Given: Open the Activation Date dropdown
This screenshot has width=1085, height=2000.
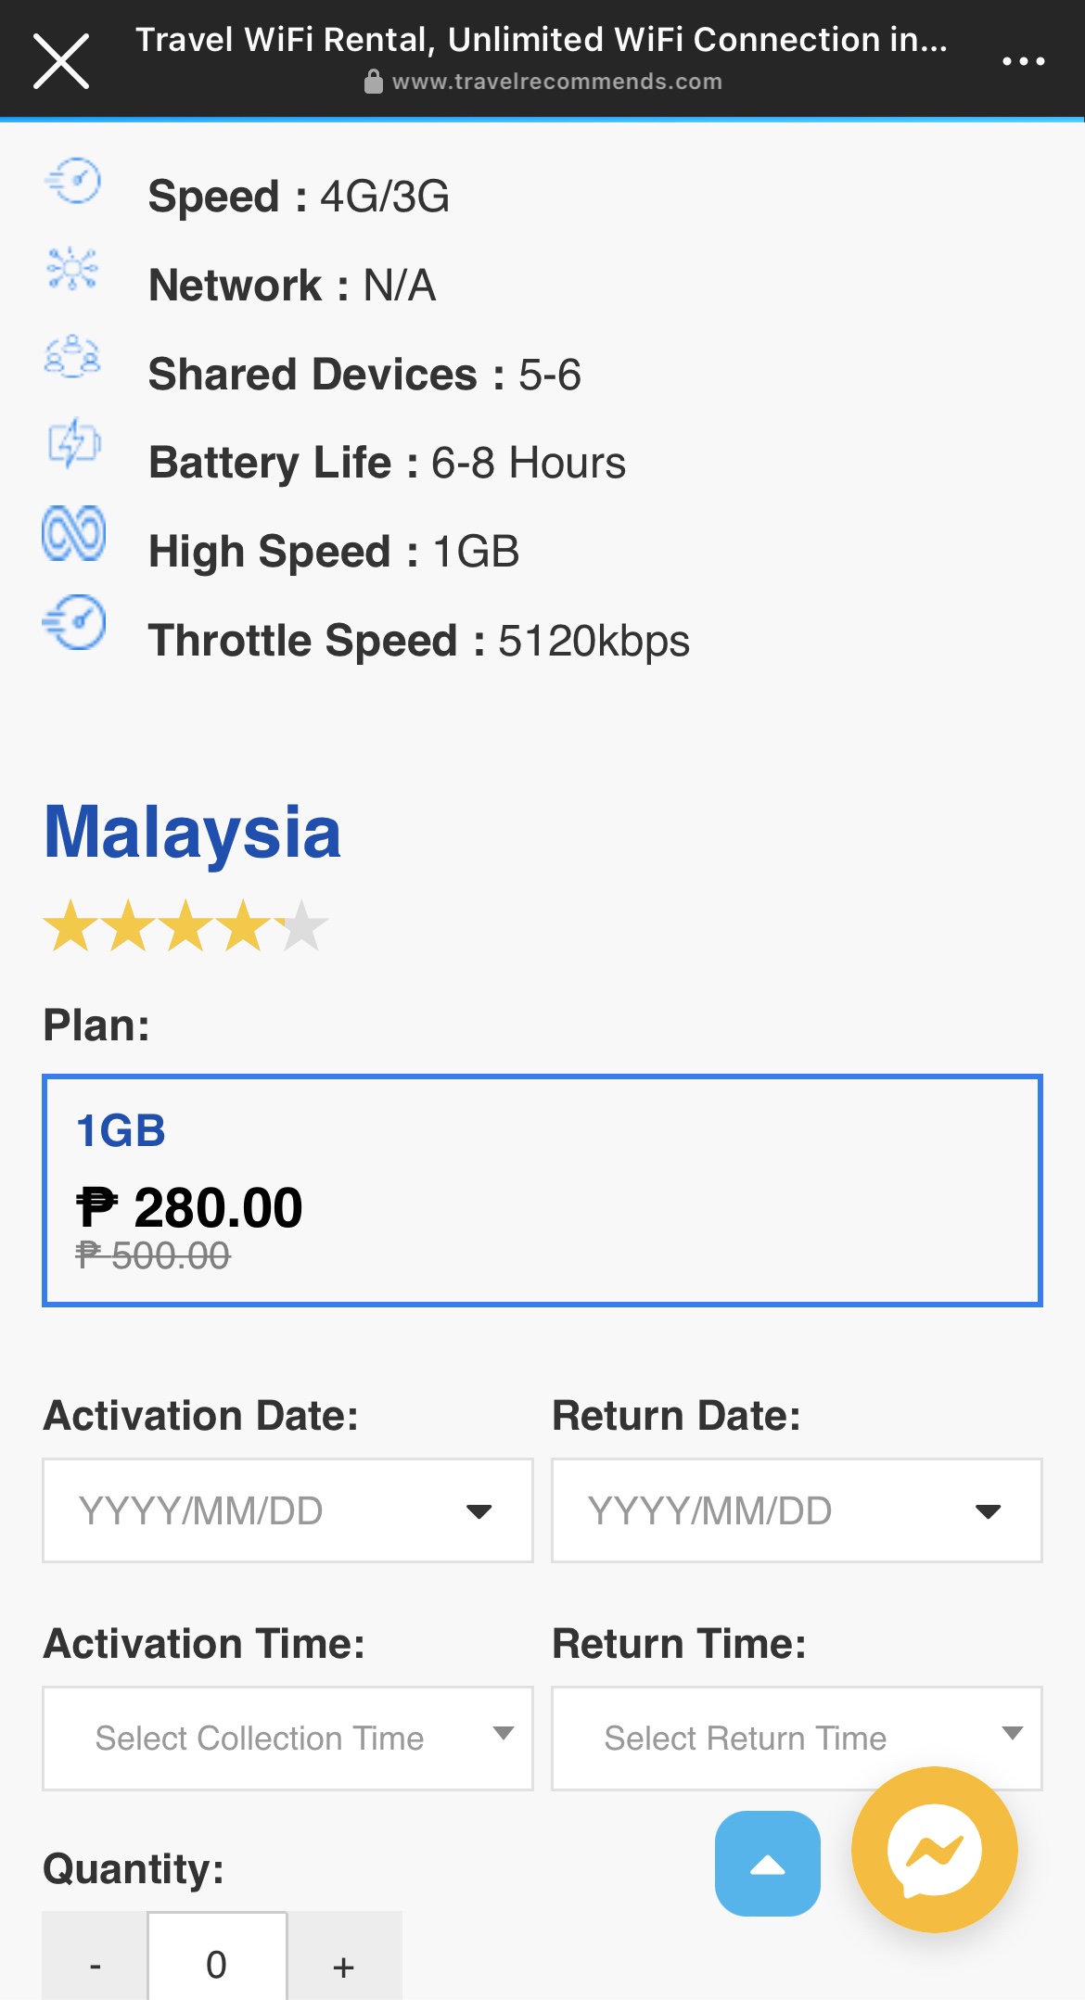Looking at the screenshot, I should (287, 1510).
